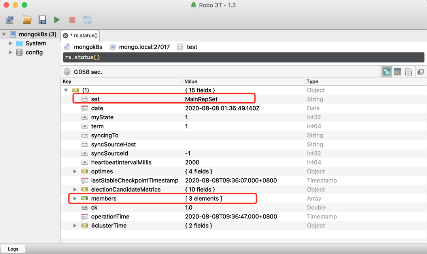Click the 2000 heartbeat value
427x254 pixels.
192,162
